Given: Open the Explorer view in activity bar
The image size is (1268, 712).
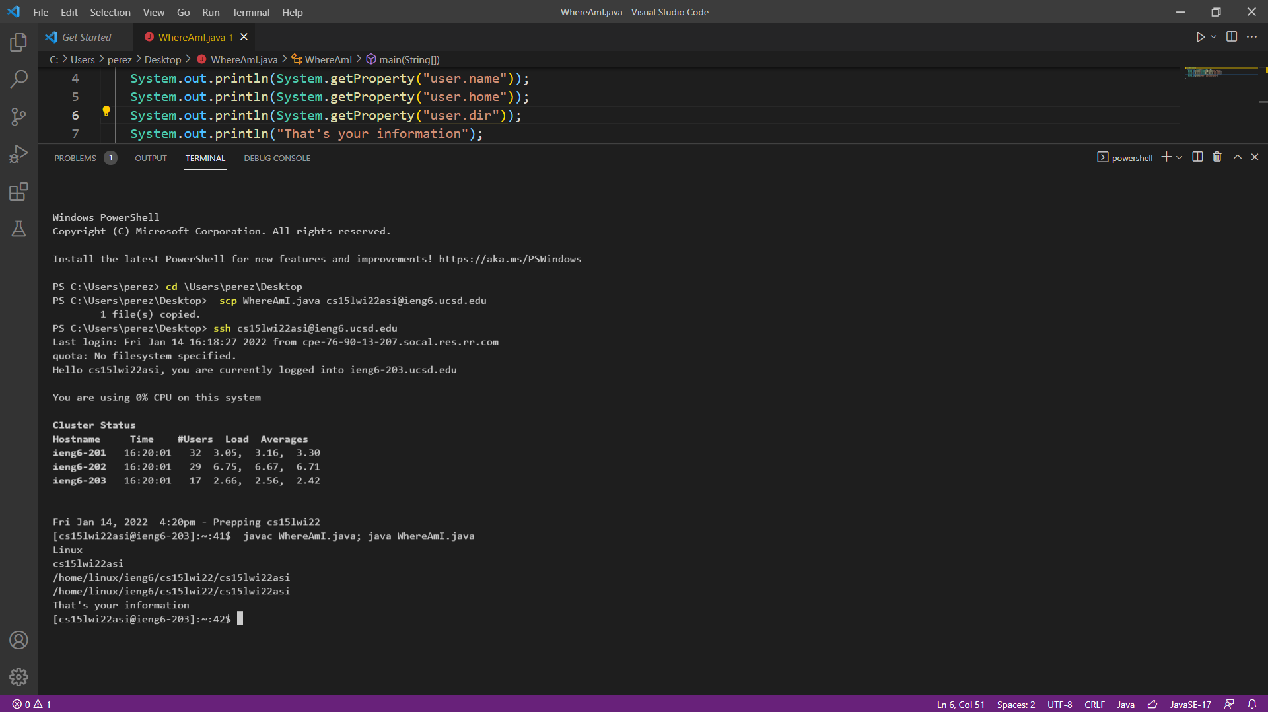Looking at the screenshot, I should (18, 42).
